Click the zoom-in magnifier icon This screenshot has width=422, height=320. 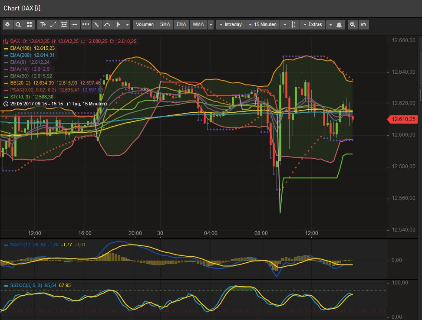point(353,25)
